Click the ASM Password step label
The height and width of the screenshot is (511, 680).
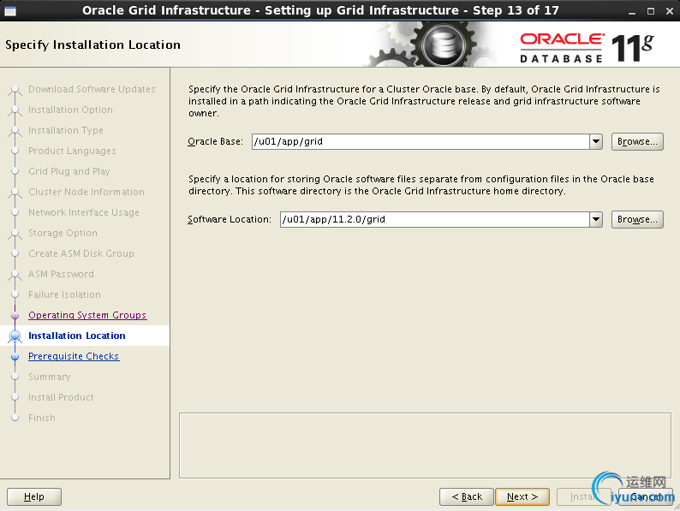(61, 274)
